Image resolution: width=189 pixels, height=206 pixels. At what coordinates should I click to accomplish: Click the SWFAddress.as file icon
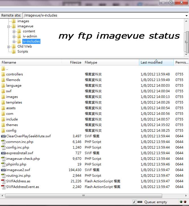pyautogui.click(x=3, y=181)
